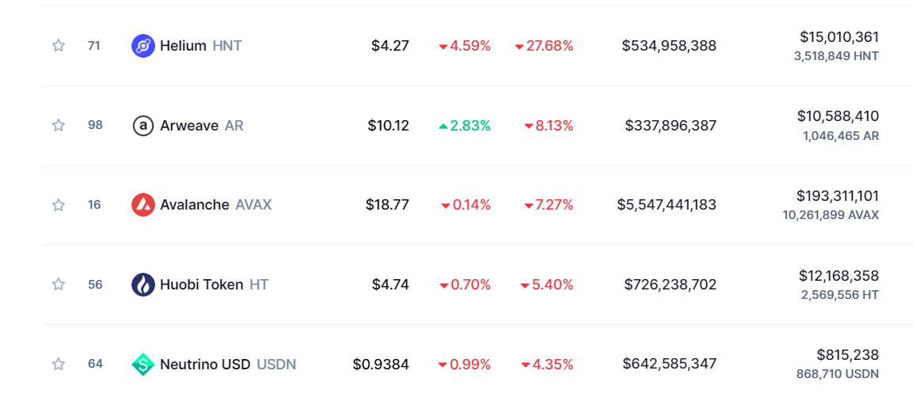Add Helium to watchlist with star
The image size is (913, 397).
[x=59, y=46]
